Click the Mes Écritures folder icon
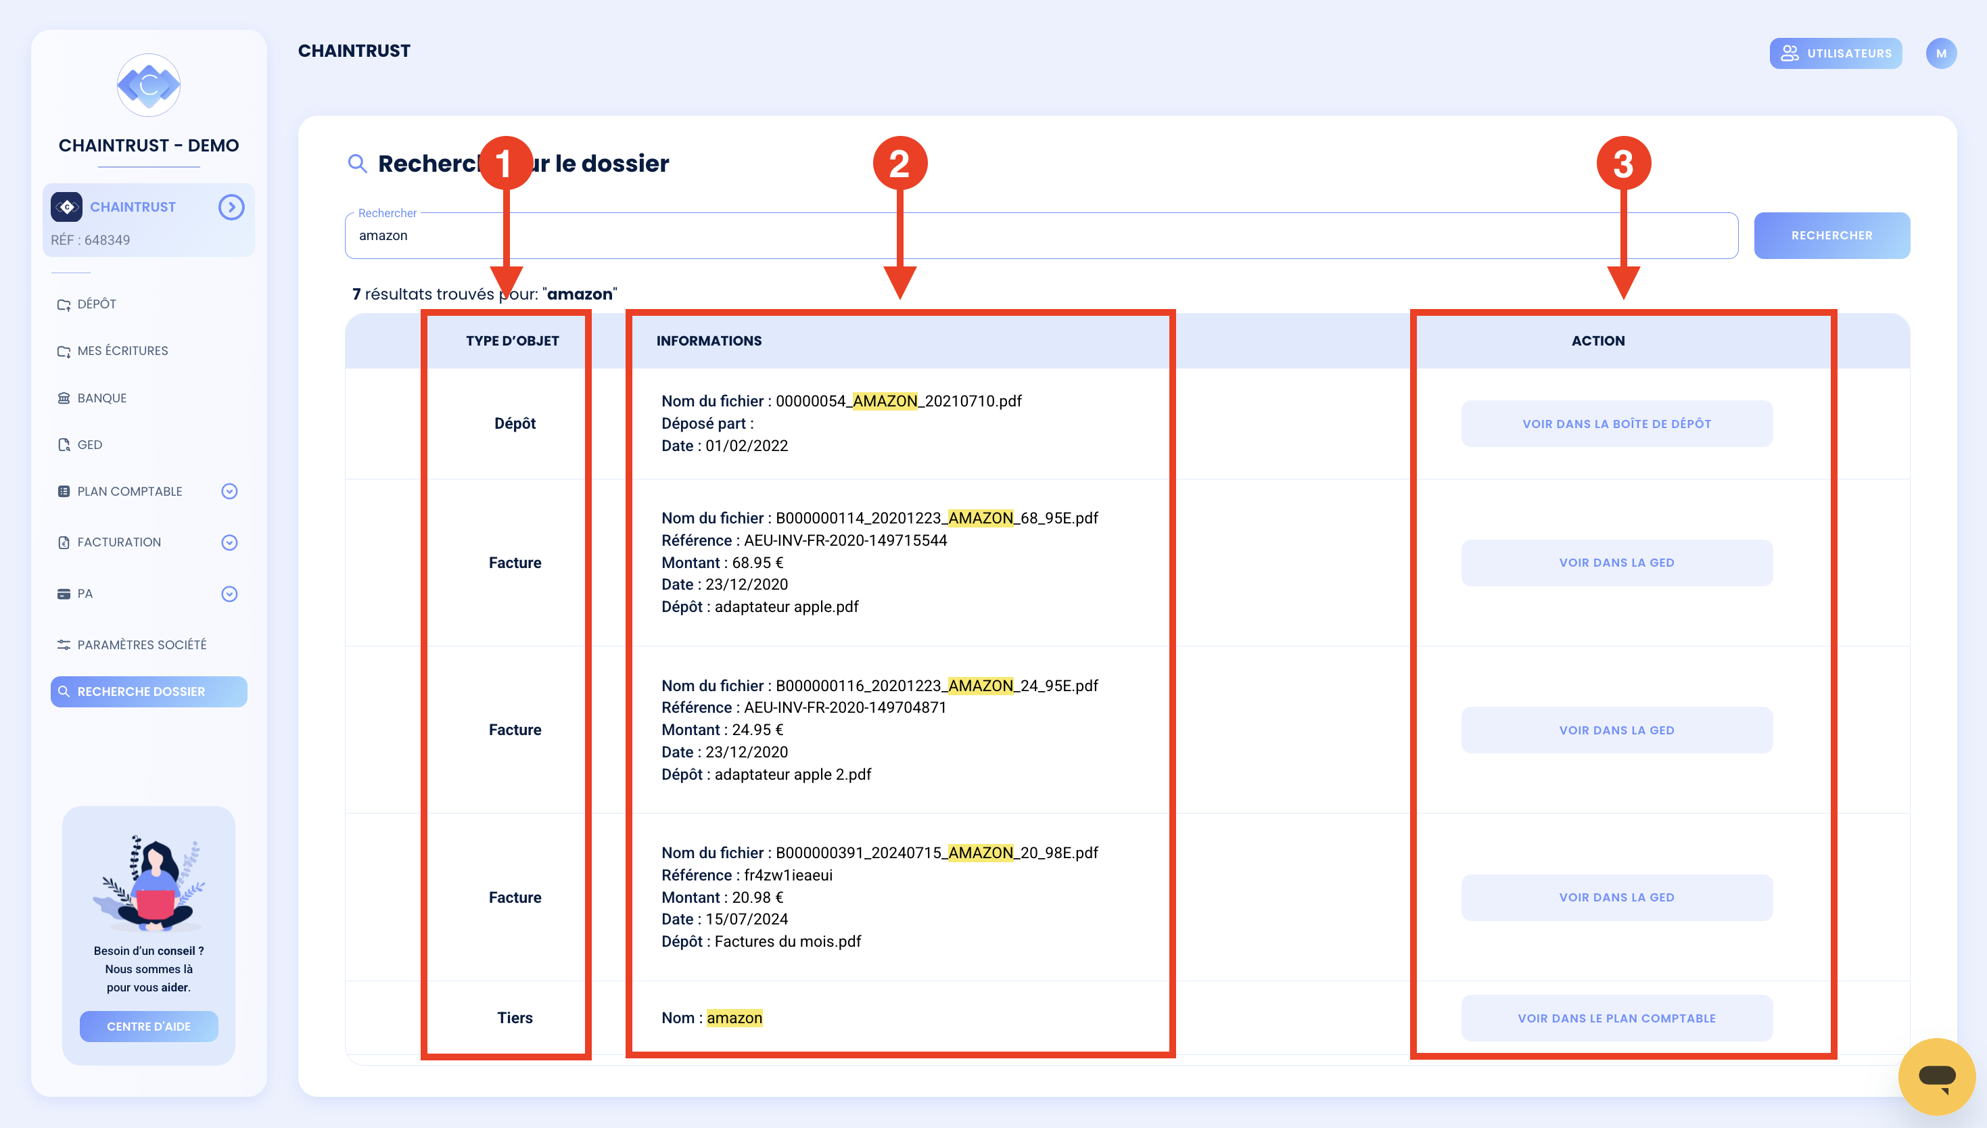 pos(64,352)
